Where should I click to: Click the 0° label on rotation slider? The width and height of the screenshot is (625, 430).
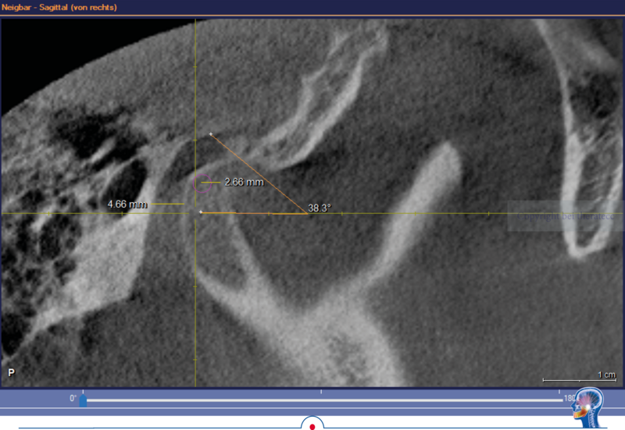tap(73, 398)
